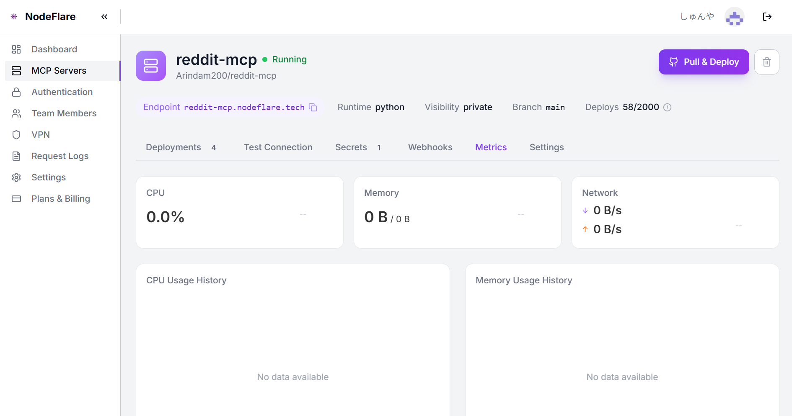Click the Visibility private value
Screen dimensions: 792x416
[478, 107]
